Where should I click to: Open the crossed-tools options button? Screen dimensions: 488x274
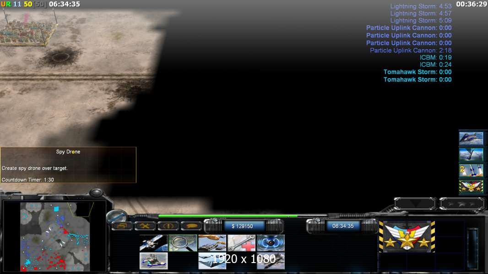(x=145, y=226)
